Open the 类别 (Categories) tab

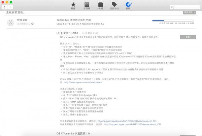pyautogui.click(x=100, y=6)
